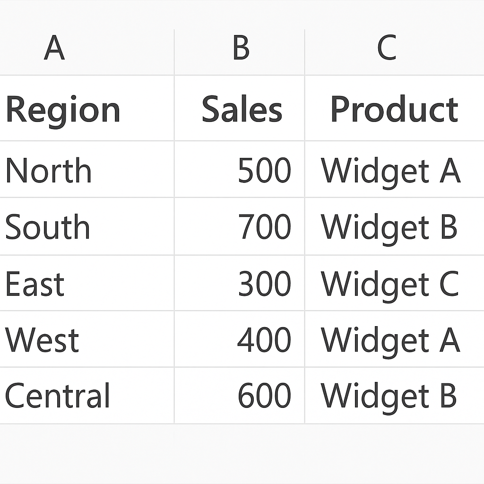
Task: Select the East region cell
Action: [35, 284]
